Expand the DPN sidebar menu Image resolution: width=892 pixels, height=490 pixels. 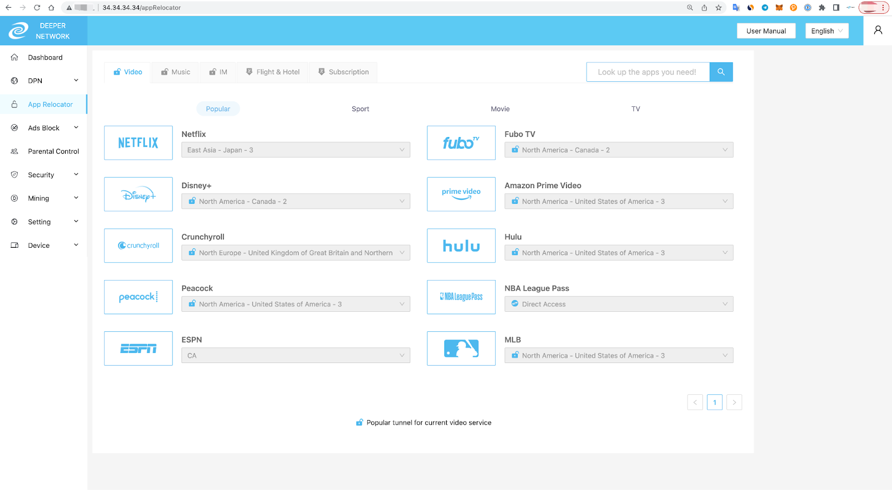point(43,81)
